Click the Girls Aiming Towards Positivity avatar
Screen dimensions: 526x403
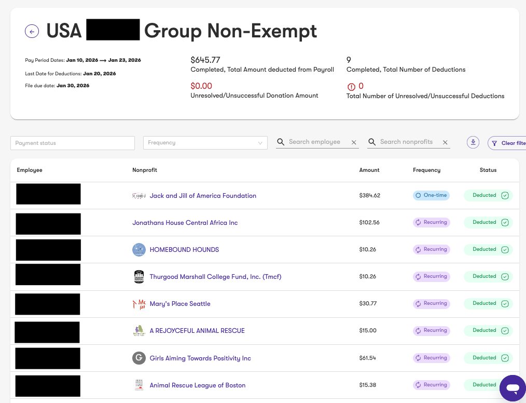[x=139, y=358]
